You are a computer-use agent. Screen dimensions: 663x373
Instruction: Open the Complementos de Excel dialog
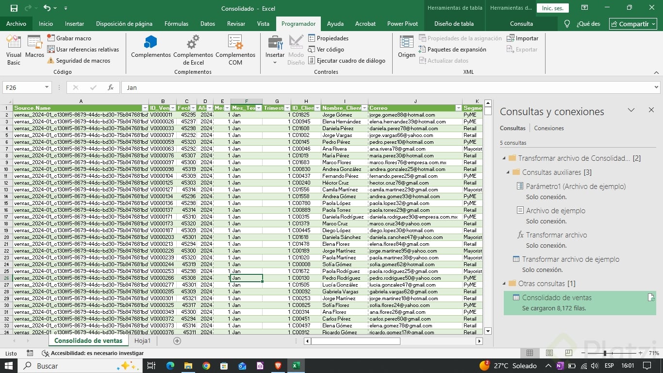[x=193, y=50]
